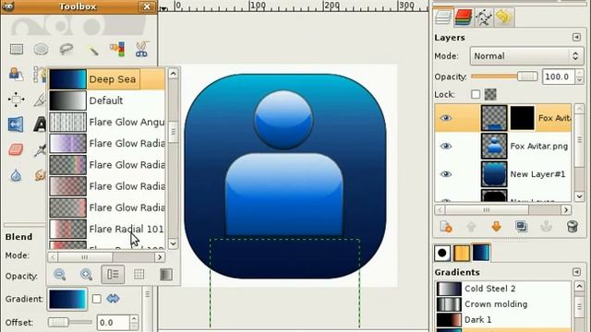
Task: Click the layer opacity value field
Action: (x=559, y=77)
